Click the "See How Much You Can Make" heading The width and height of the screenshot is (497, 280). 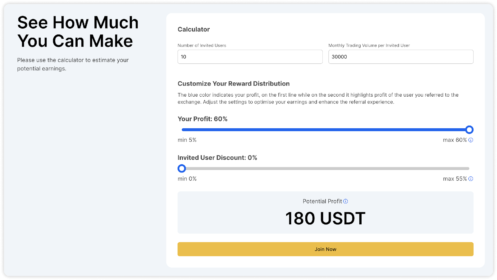point(78,32)
